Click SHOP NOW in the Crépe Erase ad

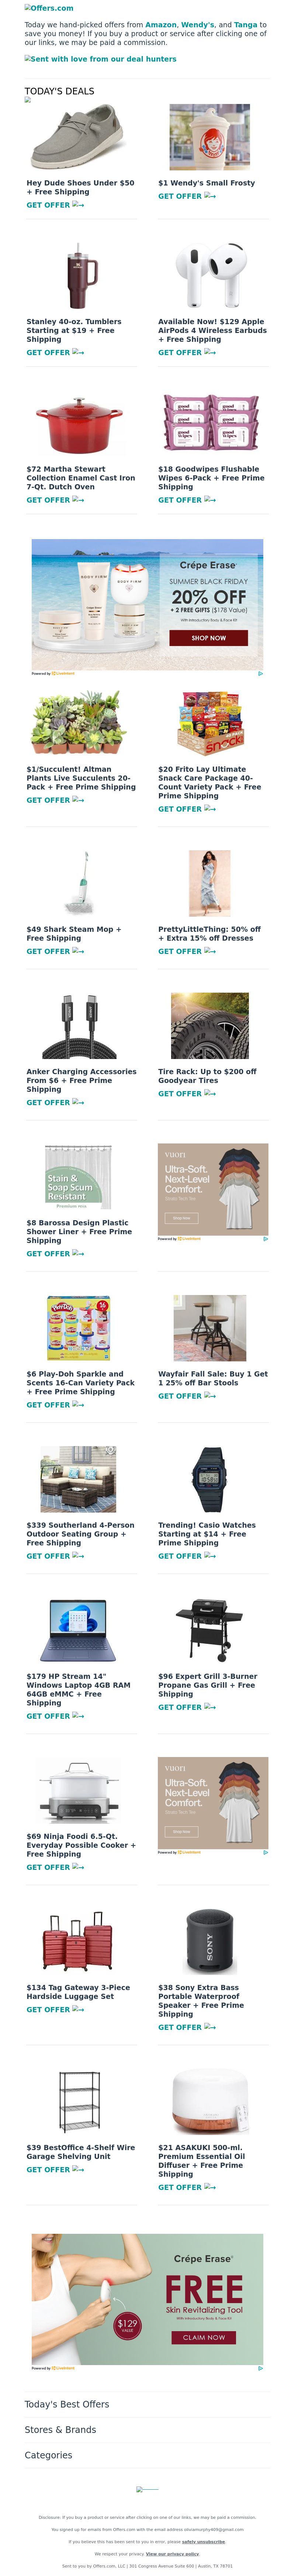209,637
